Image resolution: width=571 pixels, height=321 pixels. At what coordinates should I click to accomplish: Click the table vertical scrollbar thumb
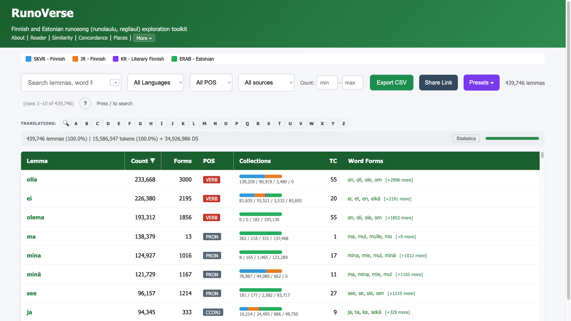(x=542, y=155)
